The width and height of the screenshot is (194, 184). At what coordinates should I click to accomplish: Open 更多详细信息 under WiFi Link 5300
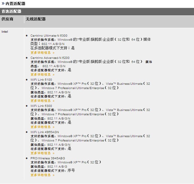click(42, 127)
